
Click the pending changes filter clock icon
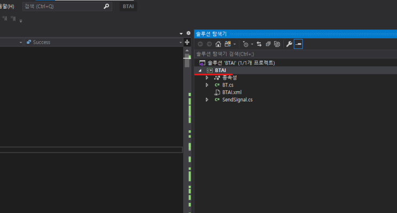245,44
